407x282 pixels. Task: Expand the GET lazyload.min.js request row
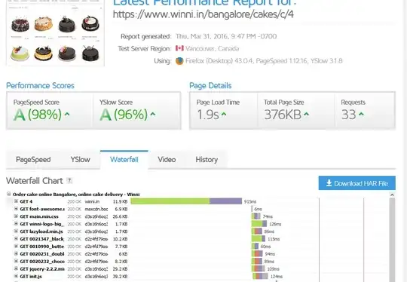coord(16,231)
